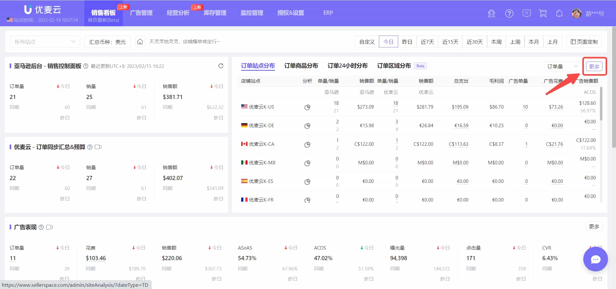Click the order table vertical scrollbar
The width and height of the screenshot is (616, 289).
[601, 104]
